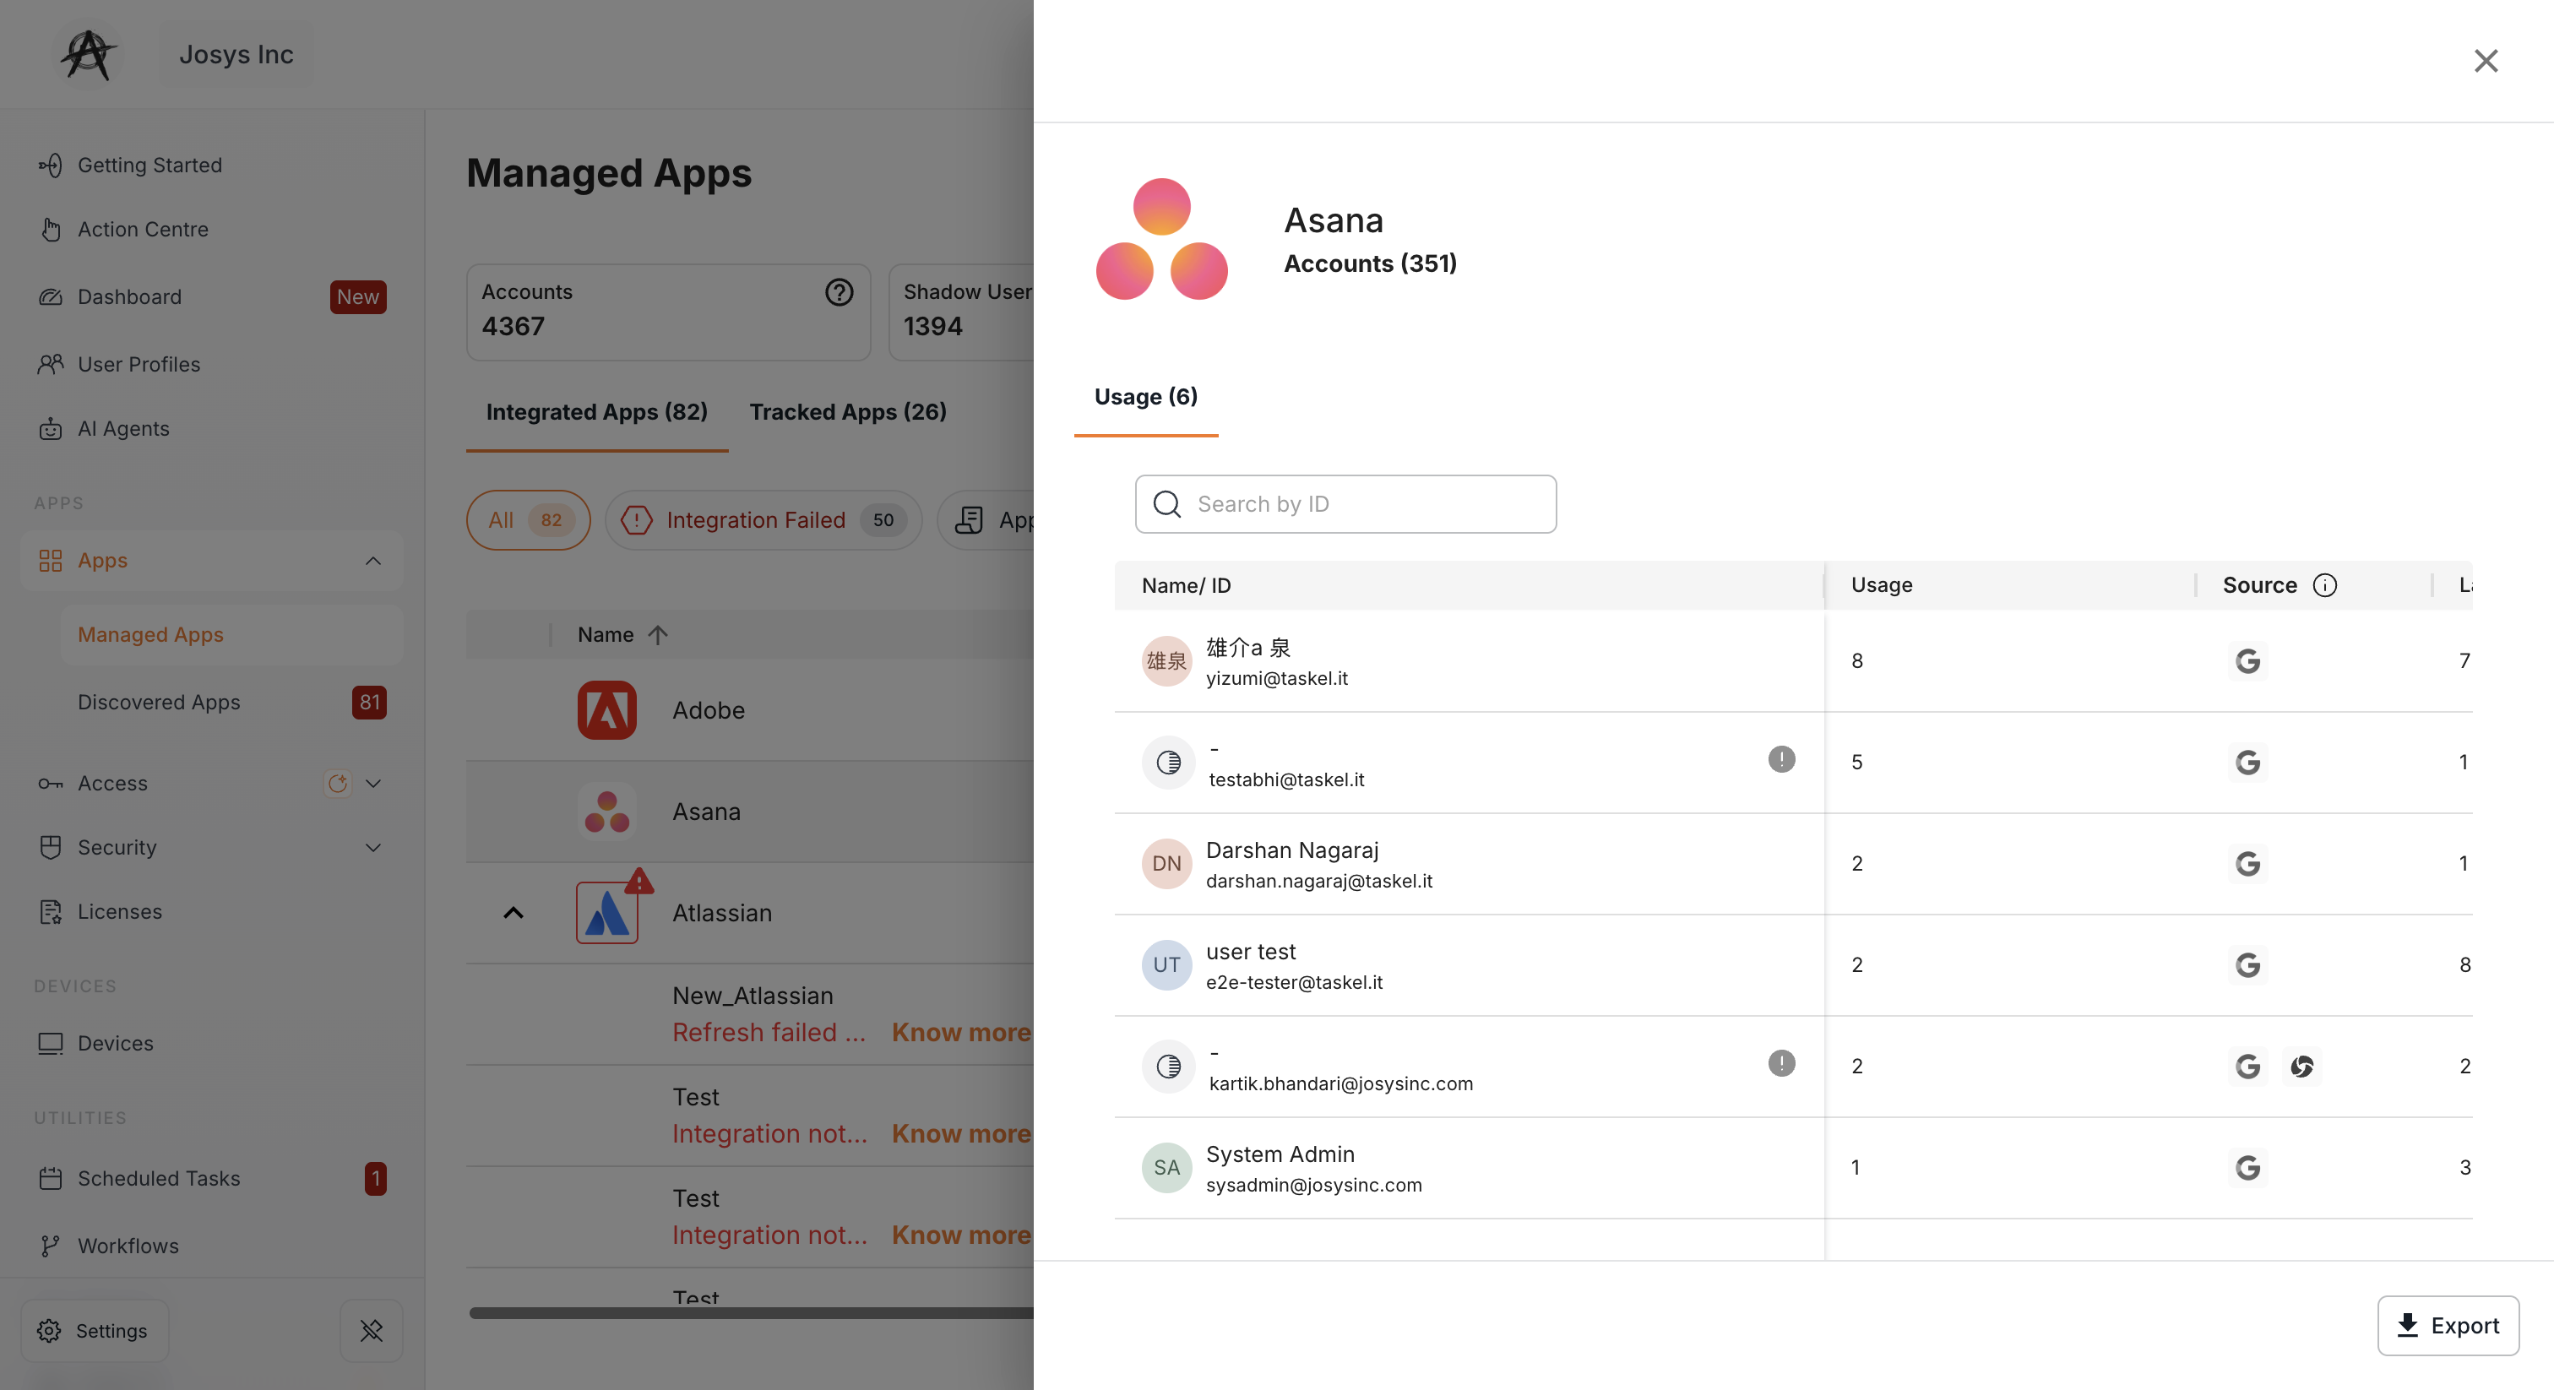2554x1390 pixels.
Task: Click the Search by ID field
Action: pos(1345,505)
